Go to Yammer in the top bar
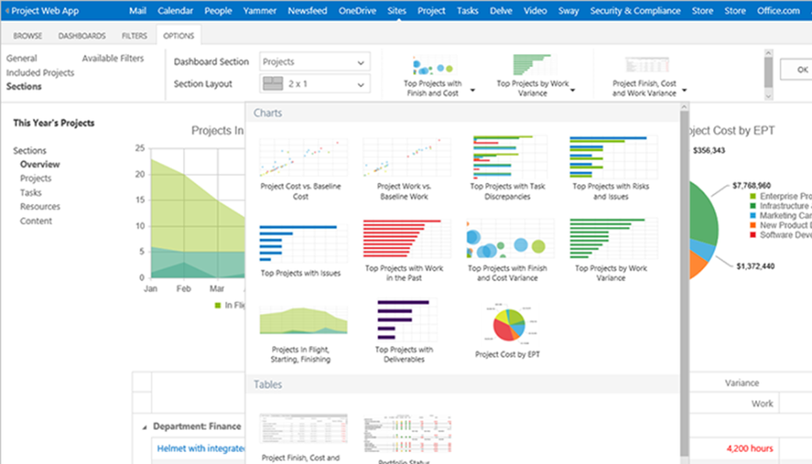Viewport: 812px width, 464px height. click(259, 10)
